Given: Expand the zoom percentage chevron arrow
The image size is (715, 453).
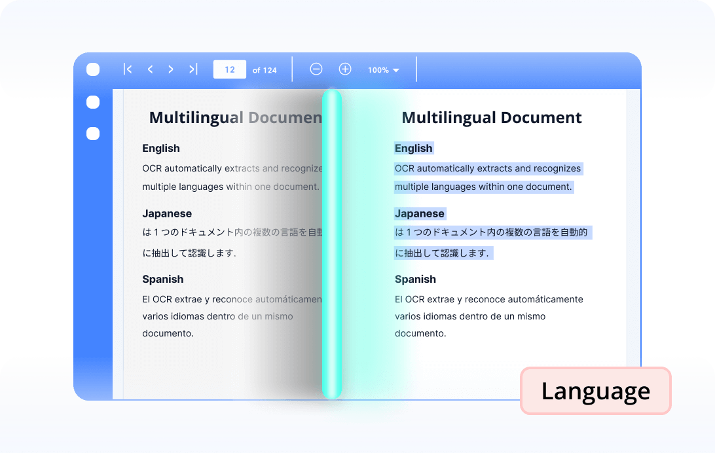Looking at the screenshot, I should click(x=395, y=70).
